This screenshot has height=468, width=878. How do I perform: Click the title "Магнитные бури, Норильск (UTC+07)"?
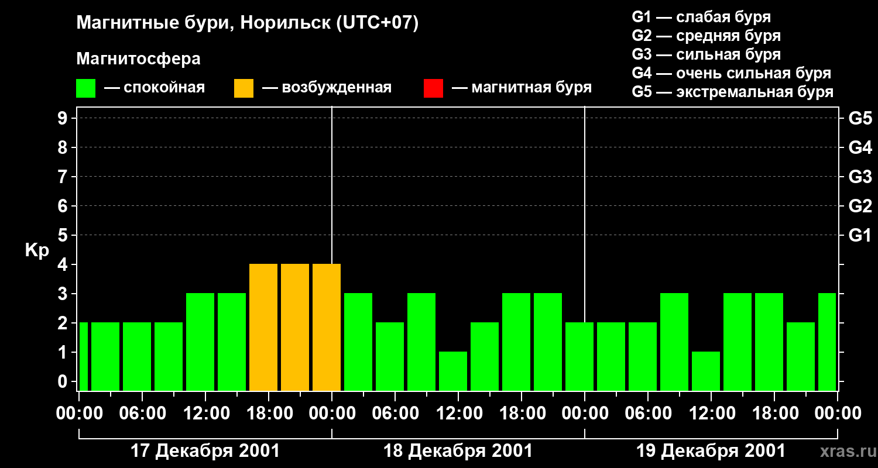[248, 23]
